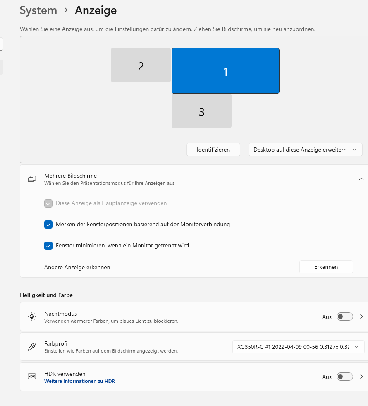The width and height of the screenshot is (368, 406).
Task: Uncheck Fenster minimieren wenn Monitor getrennt
Action: [48, 245]
